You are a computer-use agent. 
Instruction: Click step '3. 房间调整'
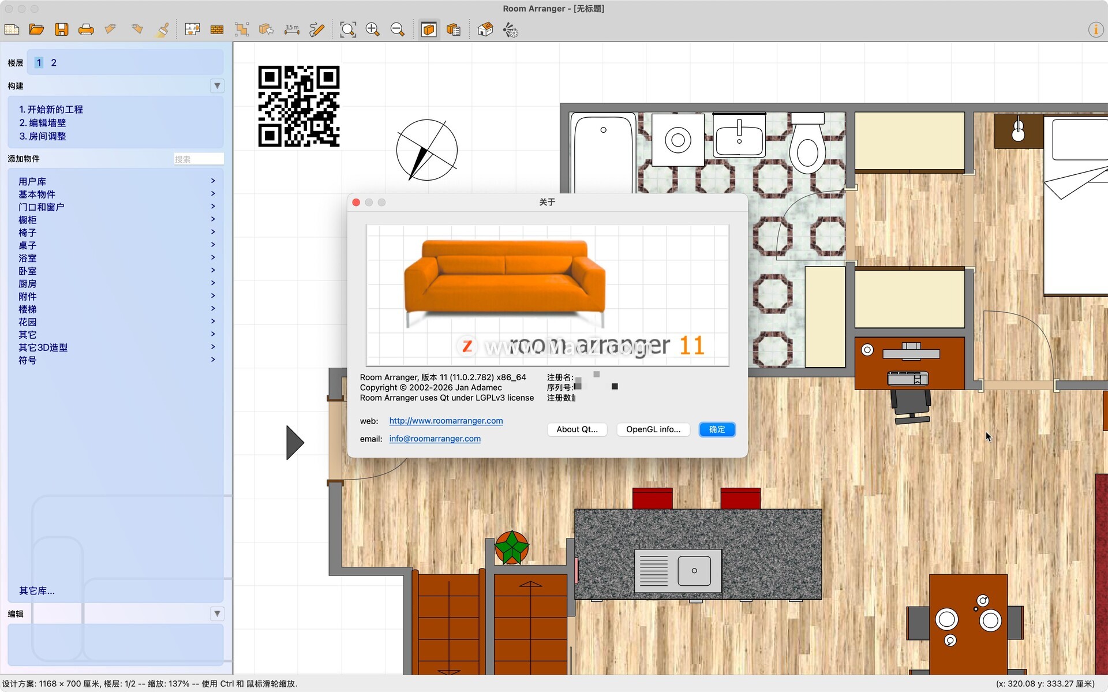coord(43,136)
